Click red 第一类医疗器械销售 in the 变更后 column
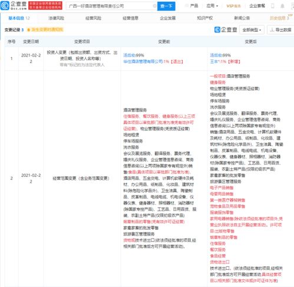The height and width of the screenshot is (287, 294). coord(227,200)
